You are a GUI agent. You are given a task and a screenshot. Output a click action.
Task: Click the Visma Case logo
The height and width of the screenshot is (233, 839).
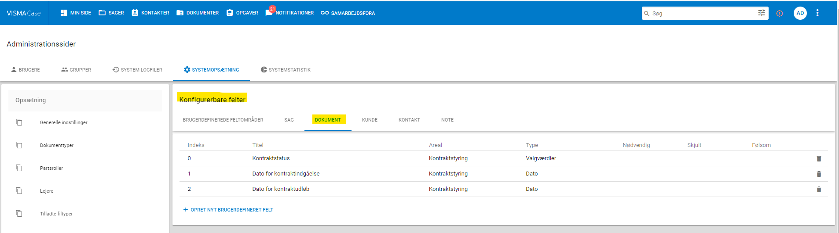(24, 13)
